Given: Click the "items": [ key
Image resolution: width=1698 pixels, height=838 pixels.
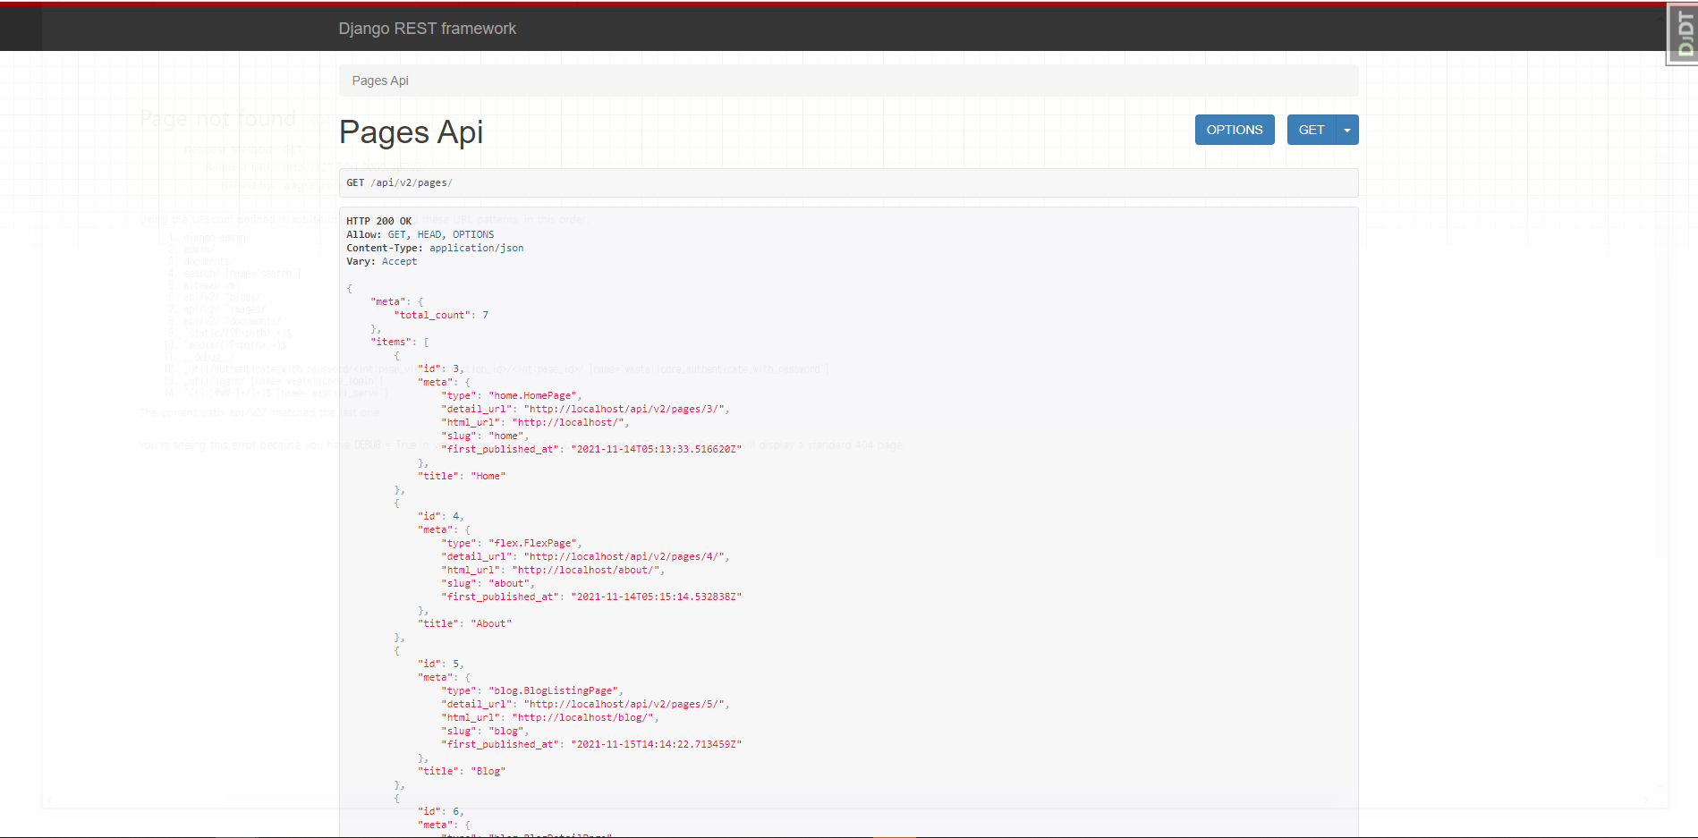Looking at the screenshot, I should point(399,342).
